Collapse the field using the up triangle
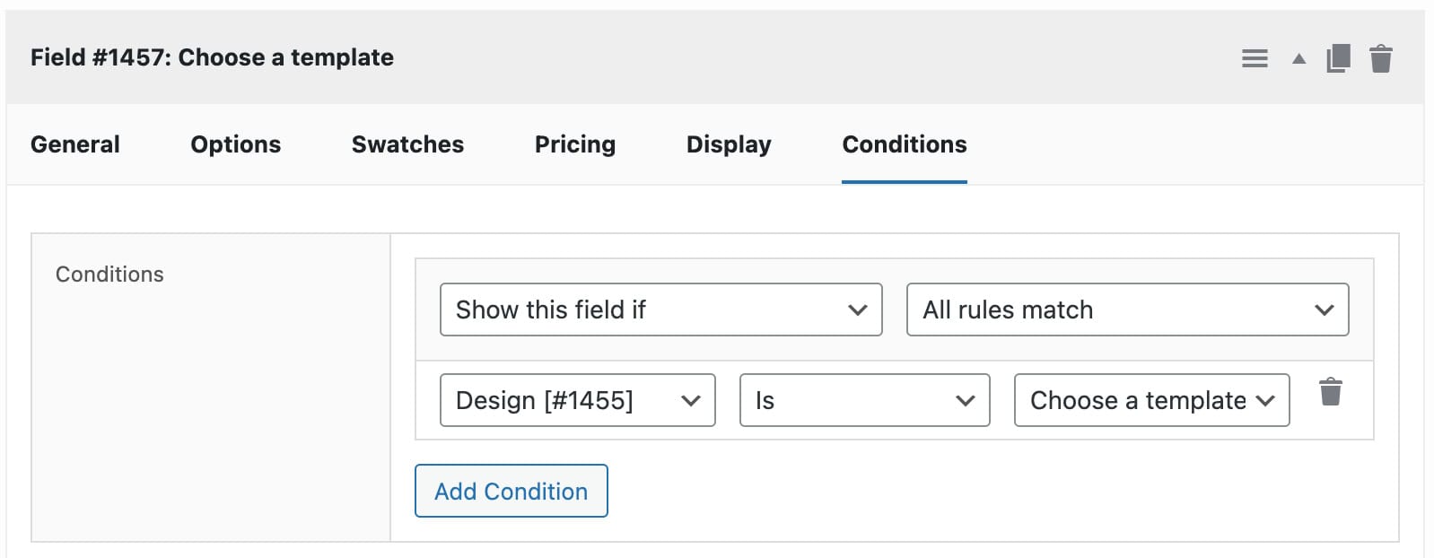This screenshot has height=558, width=1434. click(1298, 59)
